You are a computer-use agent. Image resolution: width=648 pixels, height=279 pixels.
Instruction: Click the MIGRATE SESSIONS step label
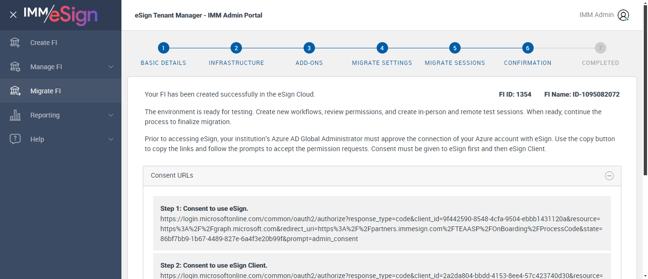[x=455, y=63]
